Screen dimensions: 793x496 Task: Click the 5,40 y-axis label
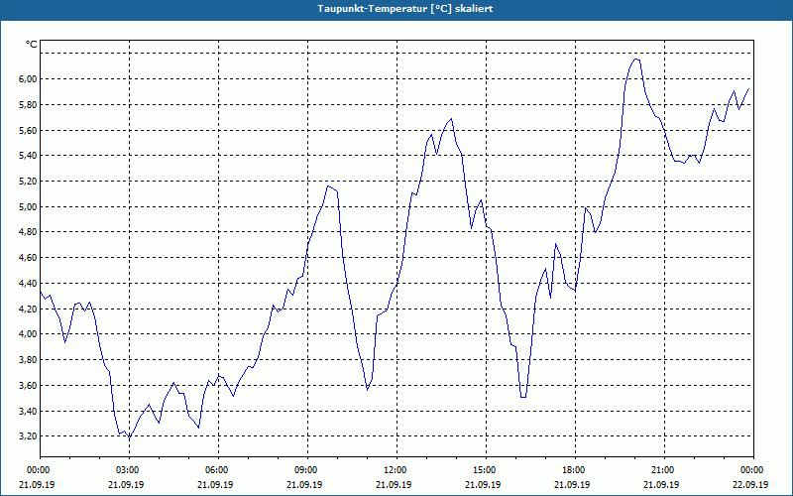(x=29, y=156)
